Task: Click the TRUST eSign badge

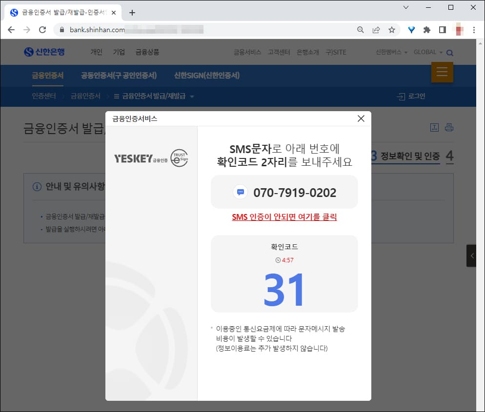Action: click(x=180, y=158)
